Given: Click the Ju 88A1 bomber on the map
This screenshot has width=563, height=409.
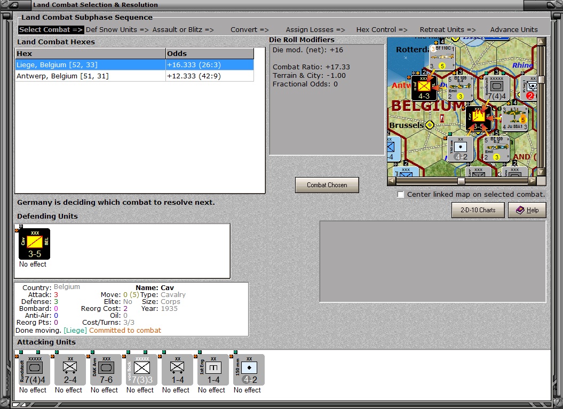Looking at the screenshot, I should [x=515, y=118].
